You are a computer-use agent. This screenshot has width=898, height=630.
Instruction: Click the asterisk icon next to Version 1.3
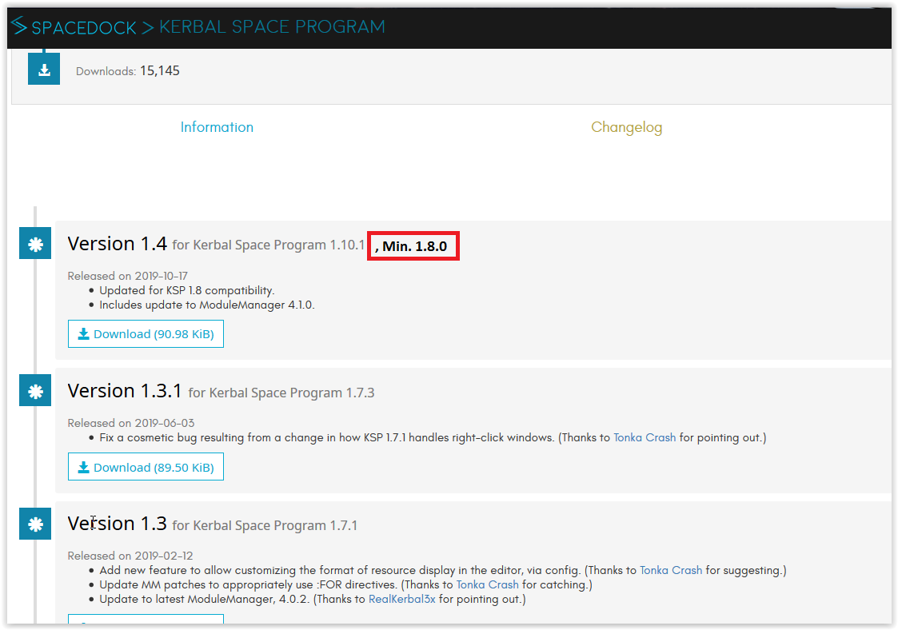click(35, 524)
